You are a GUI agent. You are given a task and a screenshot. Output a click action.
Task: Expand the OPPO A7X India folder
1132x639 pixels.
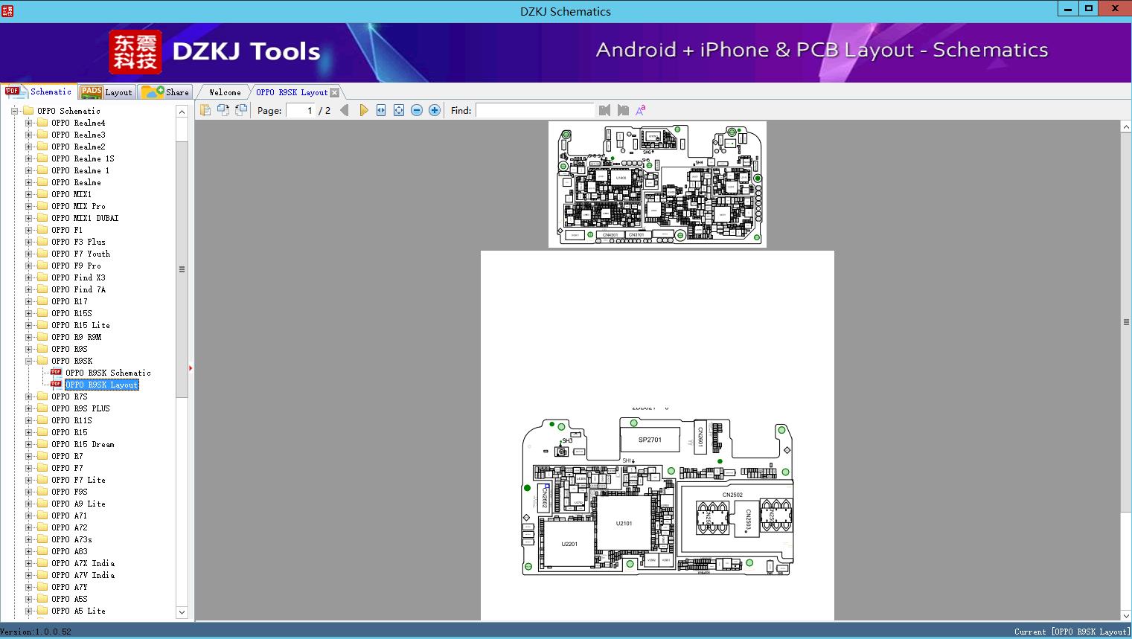pyautogui.click(x=28, y=563)
